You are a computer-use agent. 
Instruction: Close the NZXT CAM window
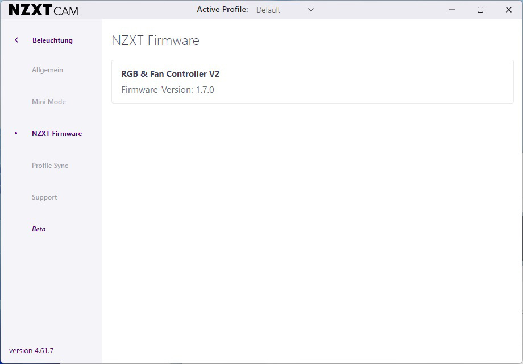[x=508, y=10]
